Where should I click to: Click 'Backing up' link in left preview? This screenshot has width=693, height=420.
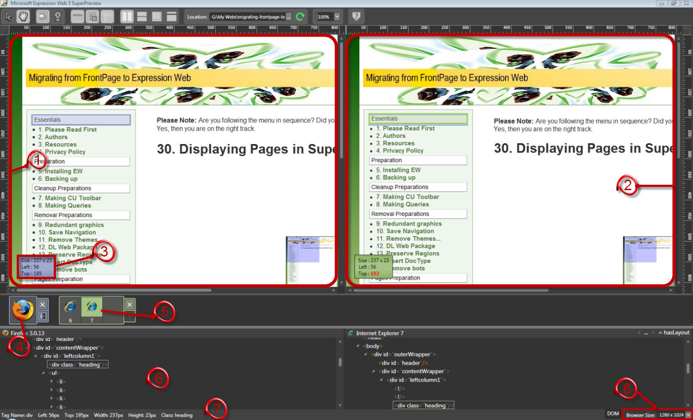click(x=61, y=178)
